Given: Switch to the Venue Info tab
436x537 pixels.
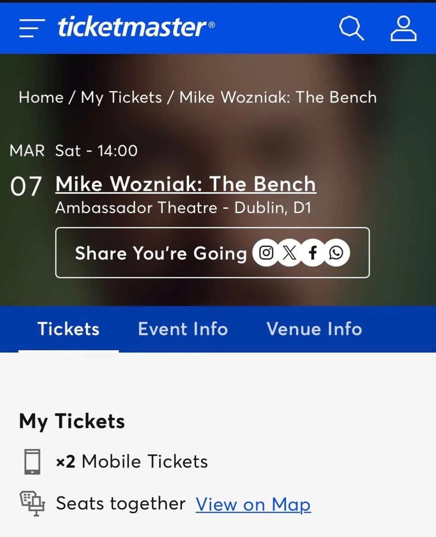Looking at the screenshot, I should point(314,329).
